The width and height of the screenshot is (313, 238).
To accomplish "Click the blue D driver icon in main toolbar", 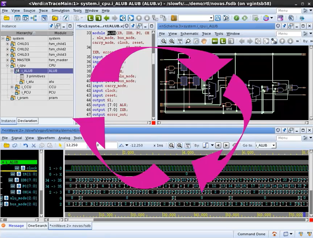I will (x=123, y=18).
